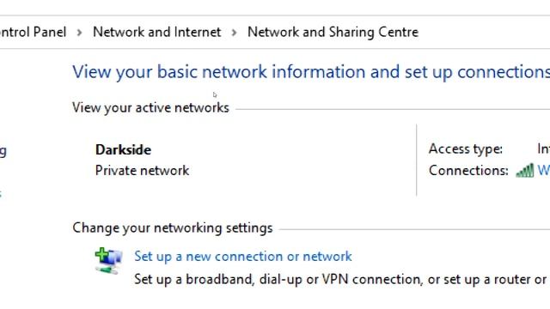Expand the chevron after Control Panel breadcrumb

(80, 33)
